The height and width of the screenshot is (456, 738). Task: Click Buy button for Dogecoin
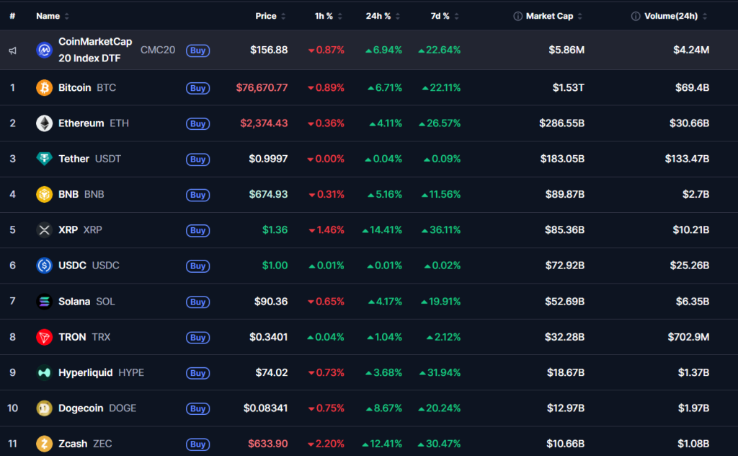point(197,409)
